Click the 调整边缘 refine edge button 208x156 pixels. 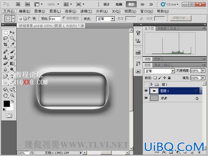coord(181,18)
